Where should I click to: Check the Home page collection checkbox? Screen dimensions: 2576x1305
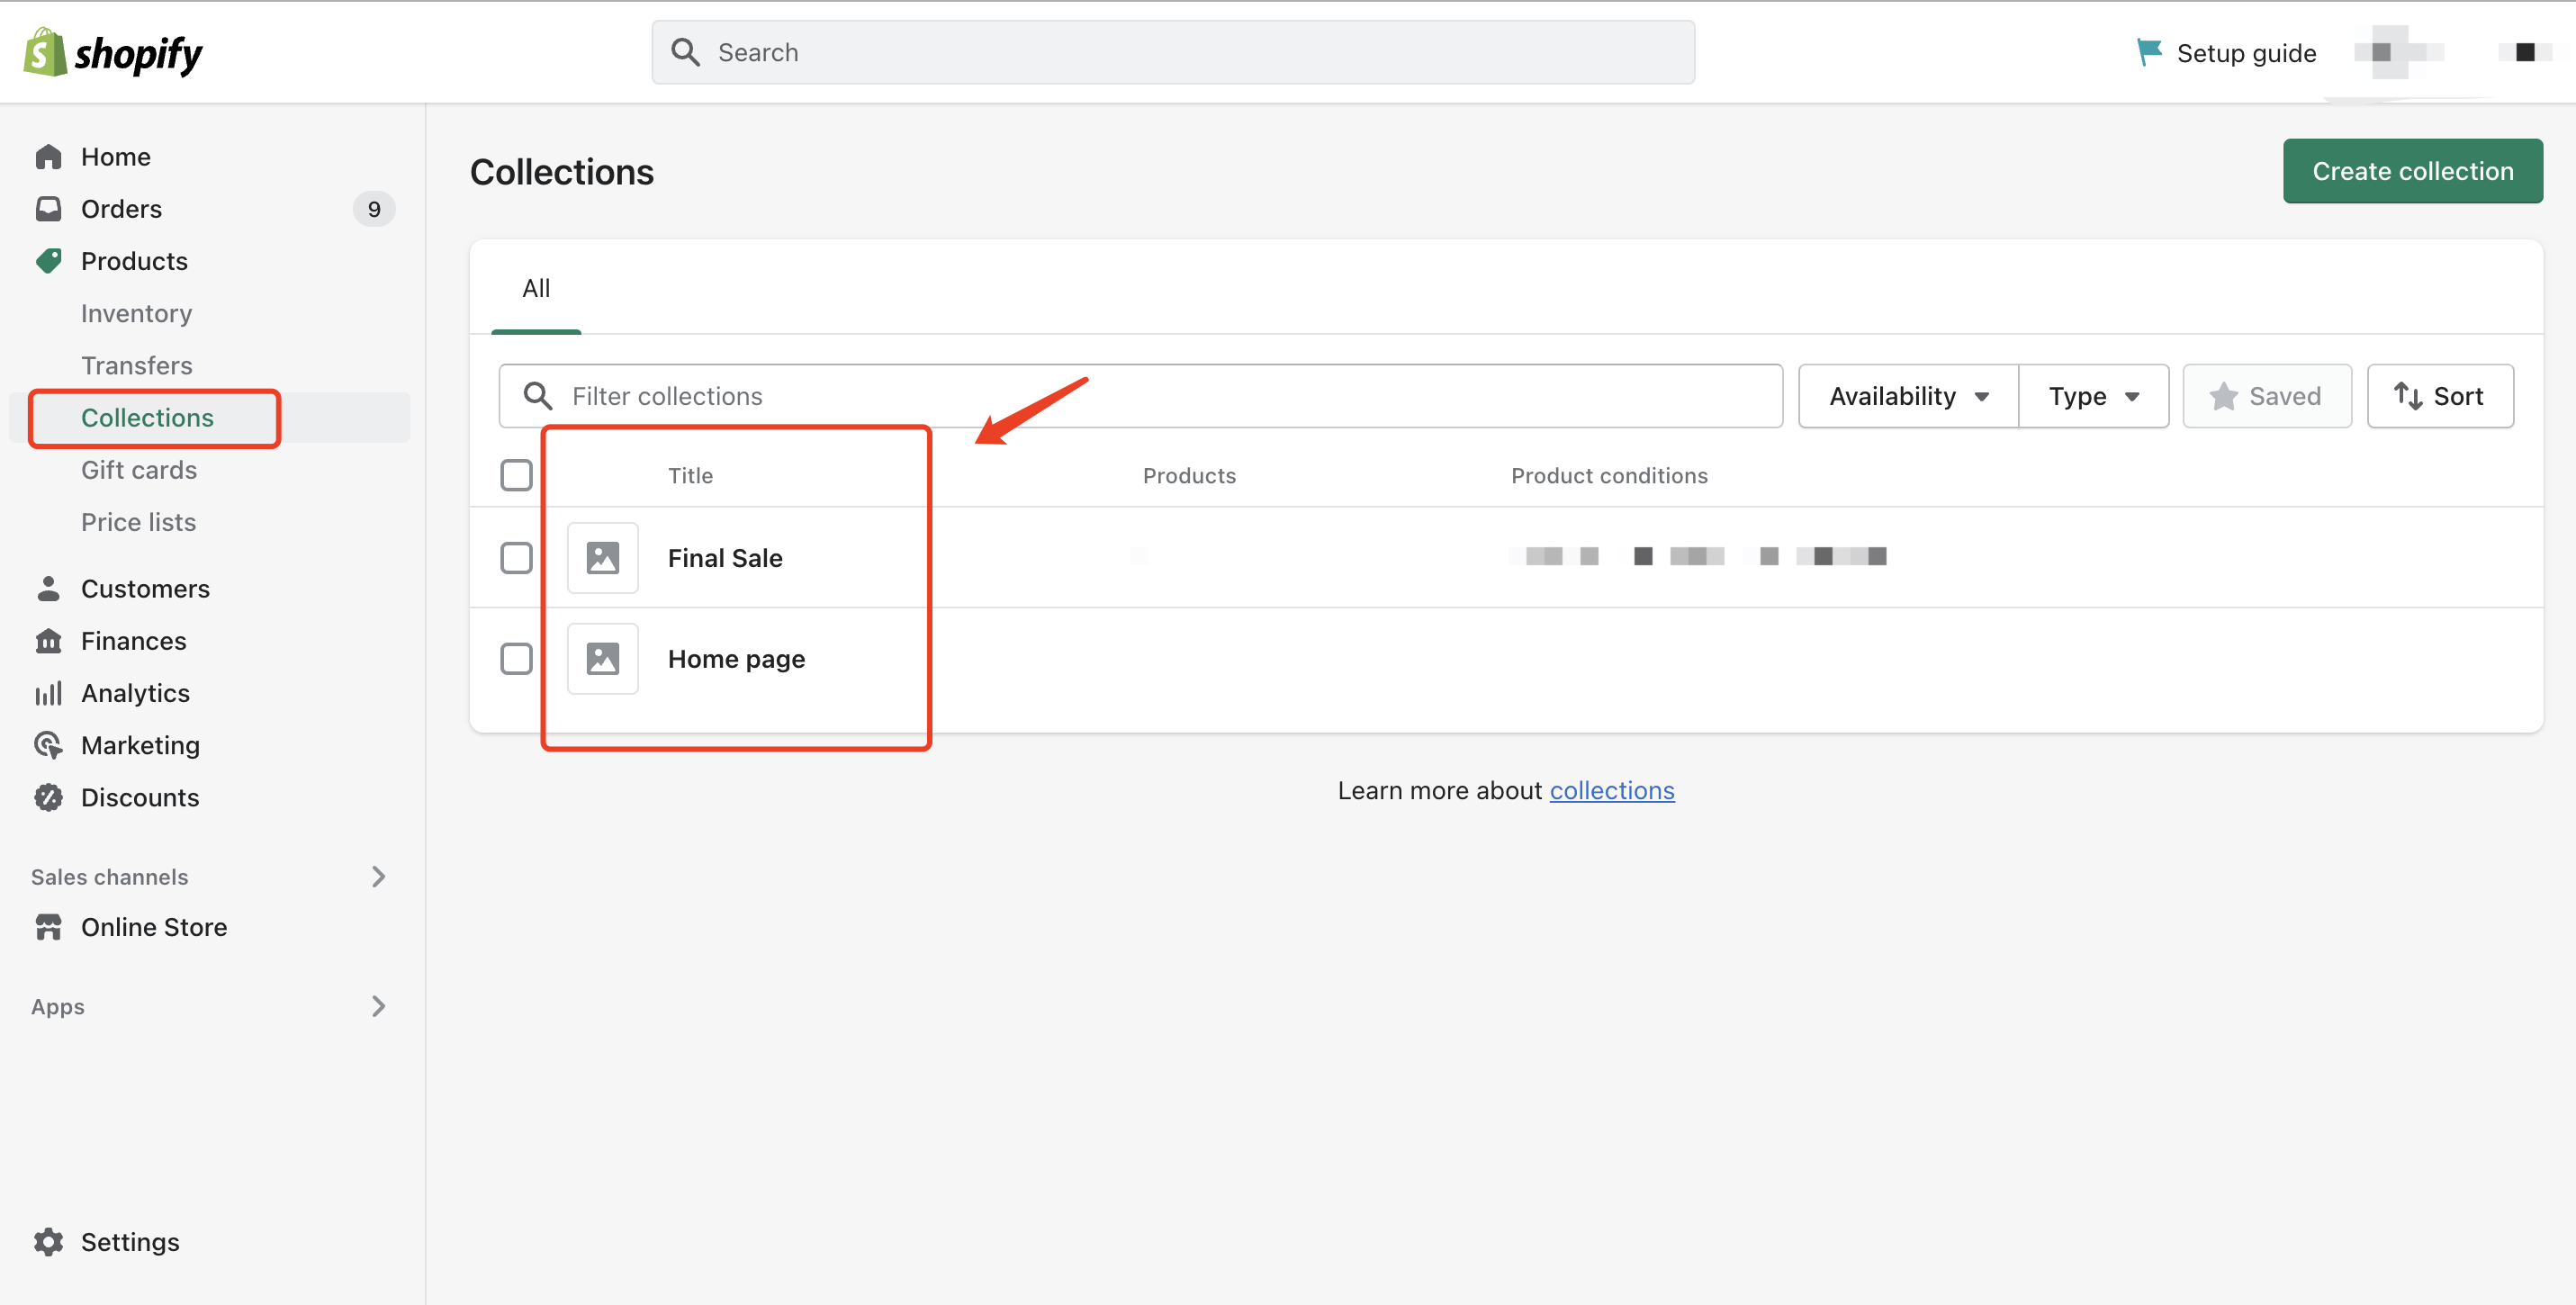[516, 659]
